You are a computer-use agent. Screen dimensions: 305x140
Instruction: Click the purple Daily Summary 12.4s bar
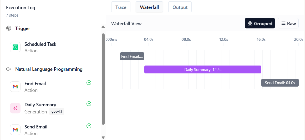point(203,69)
